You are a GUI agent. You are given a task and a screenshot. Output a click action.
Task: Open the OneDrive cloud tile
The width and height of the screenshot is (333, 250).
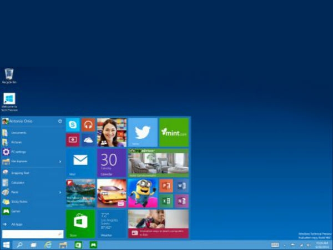tap(88, 140)
